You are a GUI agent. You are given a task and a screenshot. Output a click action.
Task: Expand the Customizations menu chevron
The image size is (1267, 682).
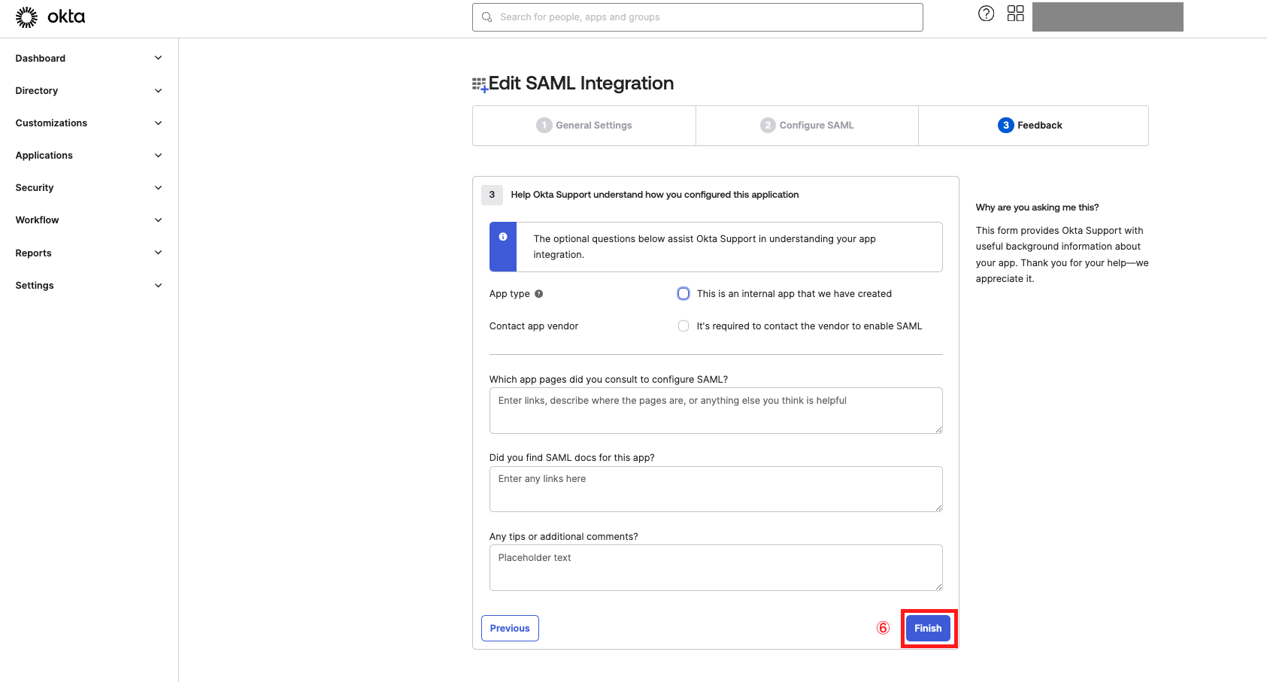pyautogui.click(x=158, y=123)
